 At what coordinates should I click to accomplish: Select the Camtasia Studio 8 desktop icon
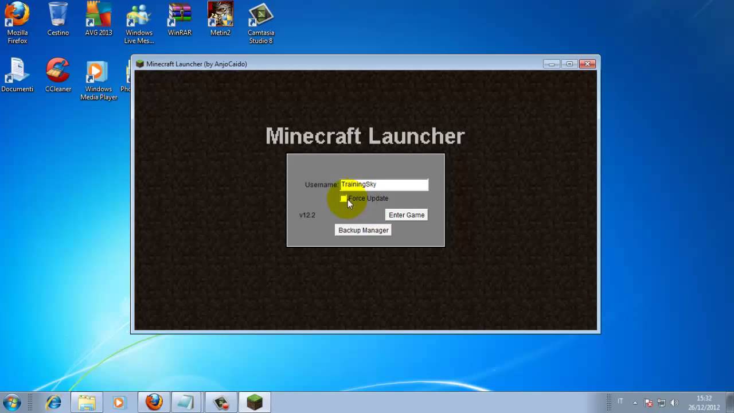260,23
